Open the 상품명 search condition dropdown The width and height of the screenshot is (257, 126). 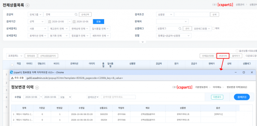tap(165, 14)
